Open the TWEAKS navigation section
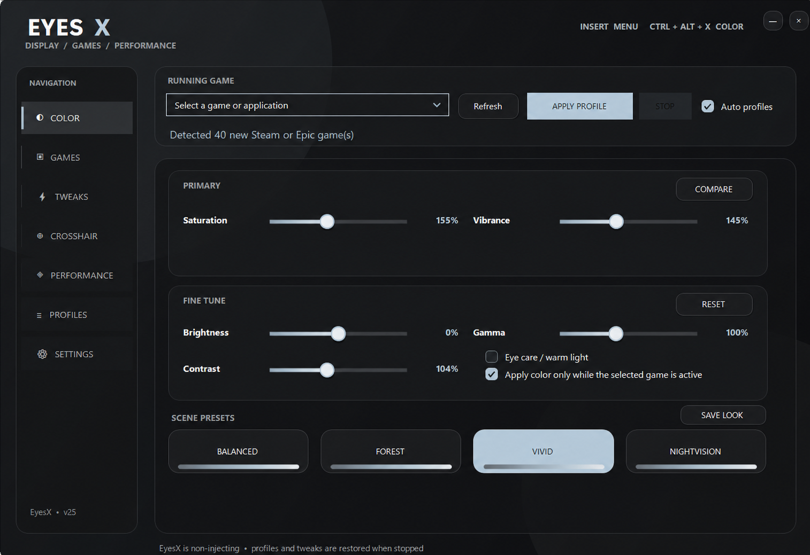 point(77,197)
